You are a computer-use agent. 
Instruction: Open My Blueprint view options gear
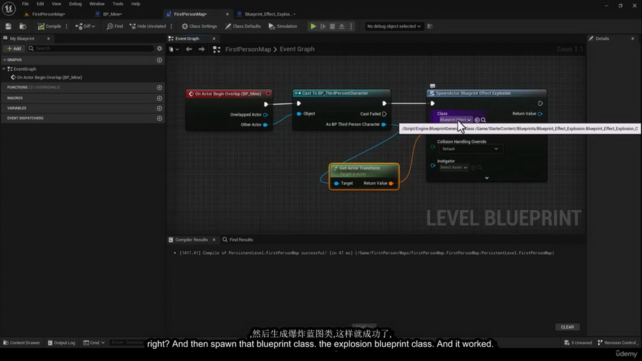[159, 48]
